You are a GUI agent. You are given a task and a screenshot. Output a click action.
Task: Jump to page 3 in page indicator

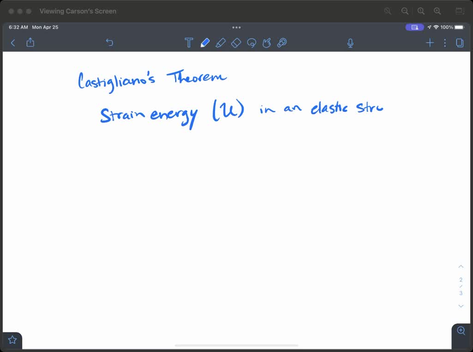tap(461, 292)
